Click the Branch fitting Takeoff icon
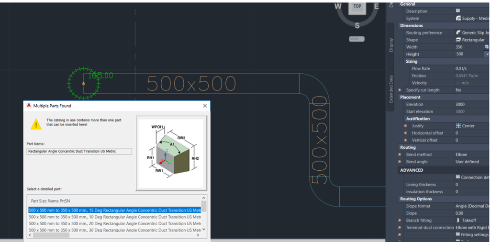 pyautogui.click(x=458, y=220)
